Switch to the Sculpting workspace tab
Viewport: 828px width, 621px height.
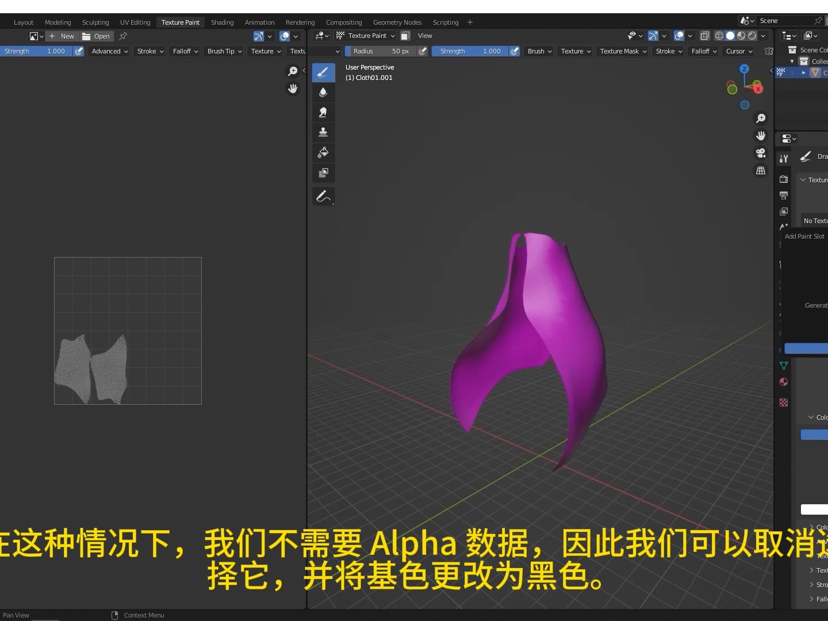[95, 22]
